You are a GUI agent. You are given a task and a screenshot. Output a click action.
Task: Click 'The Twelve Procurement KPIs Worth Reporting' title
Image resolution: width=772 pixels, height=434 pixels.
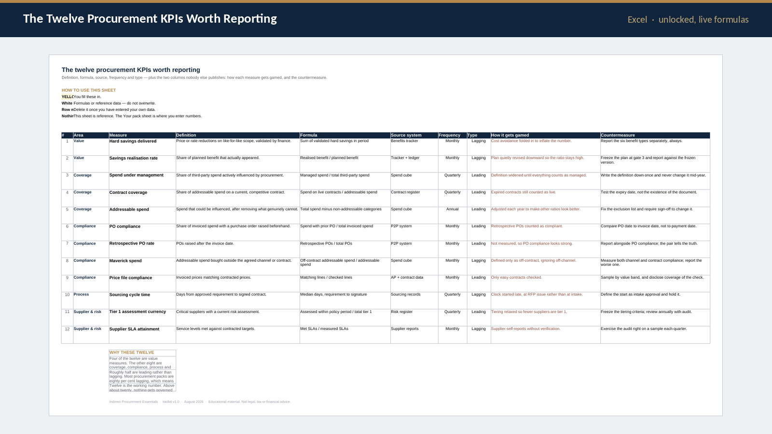click(150, 19)
